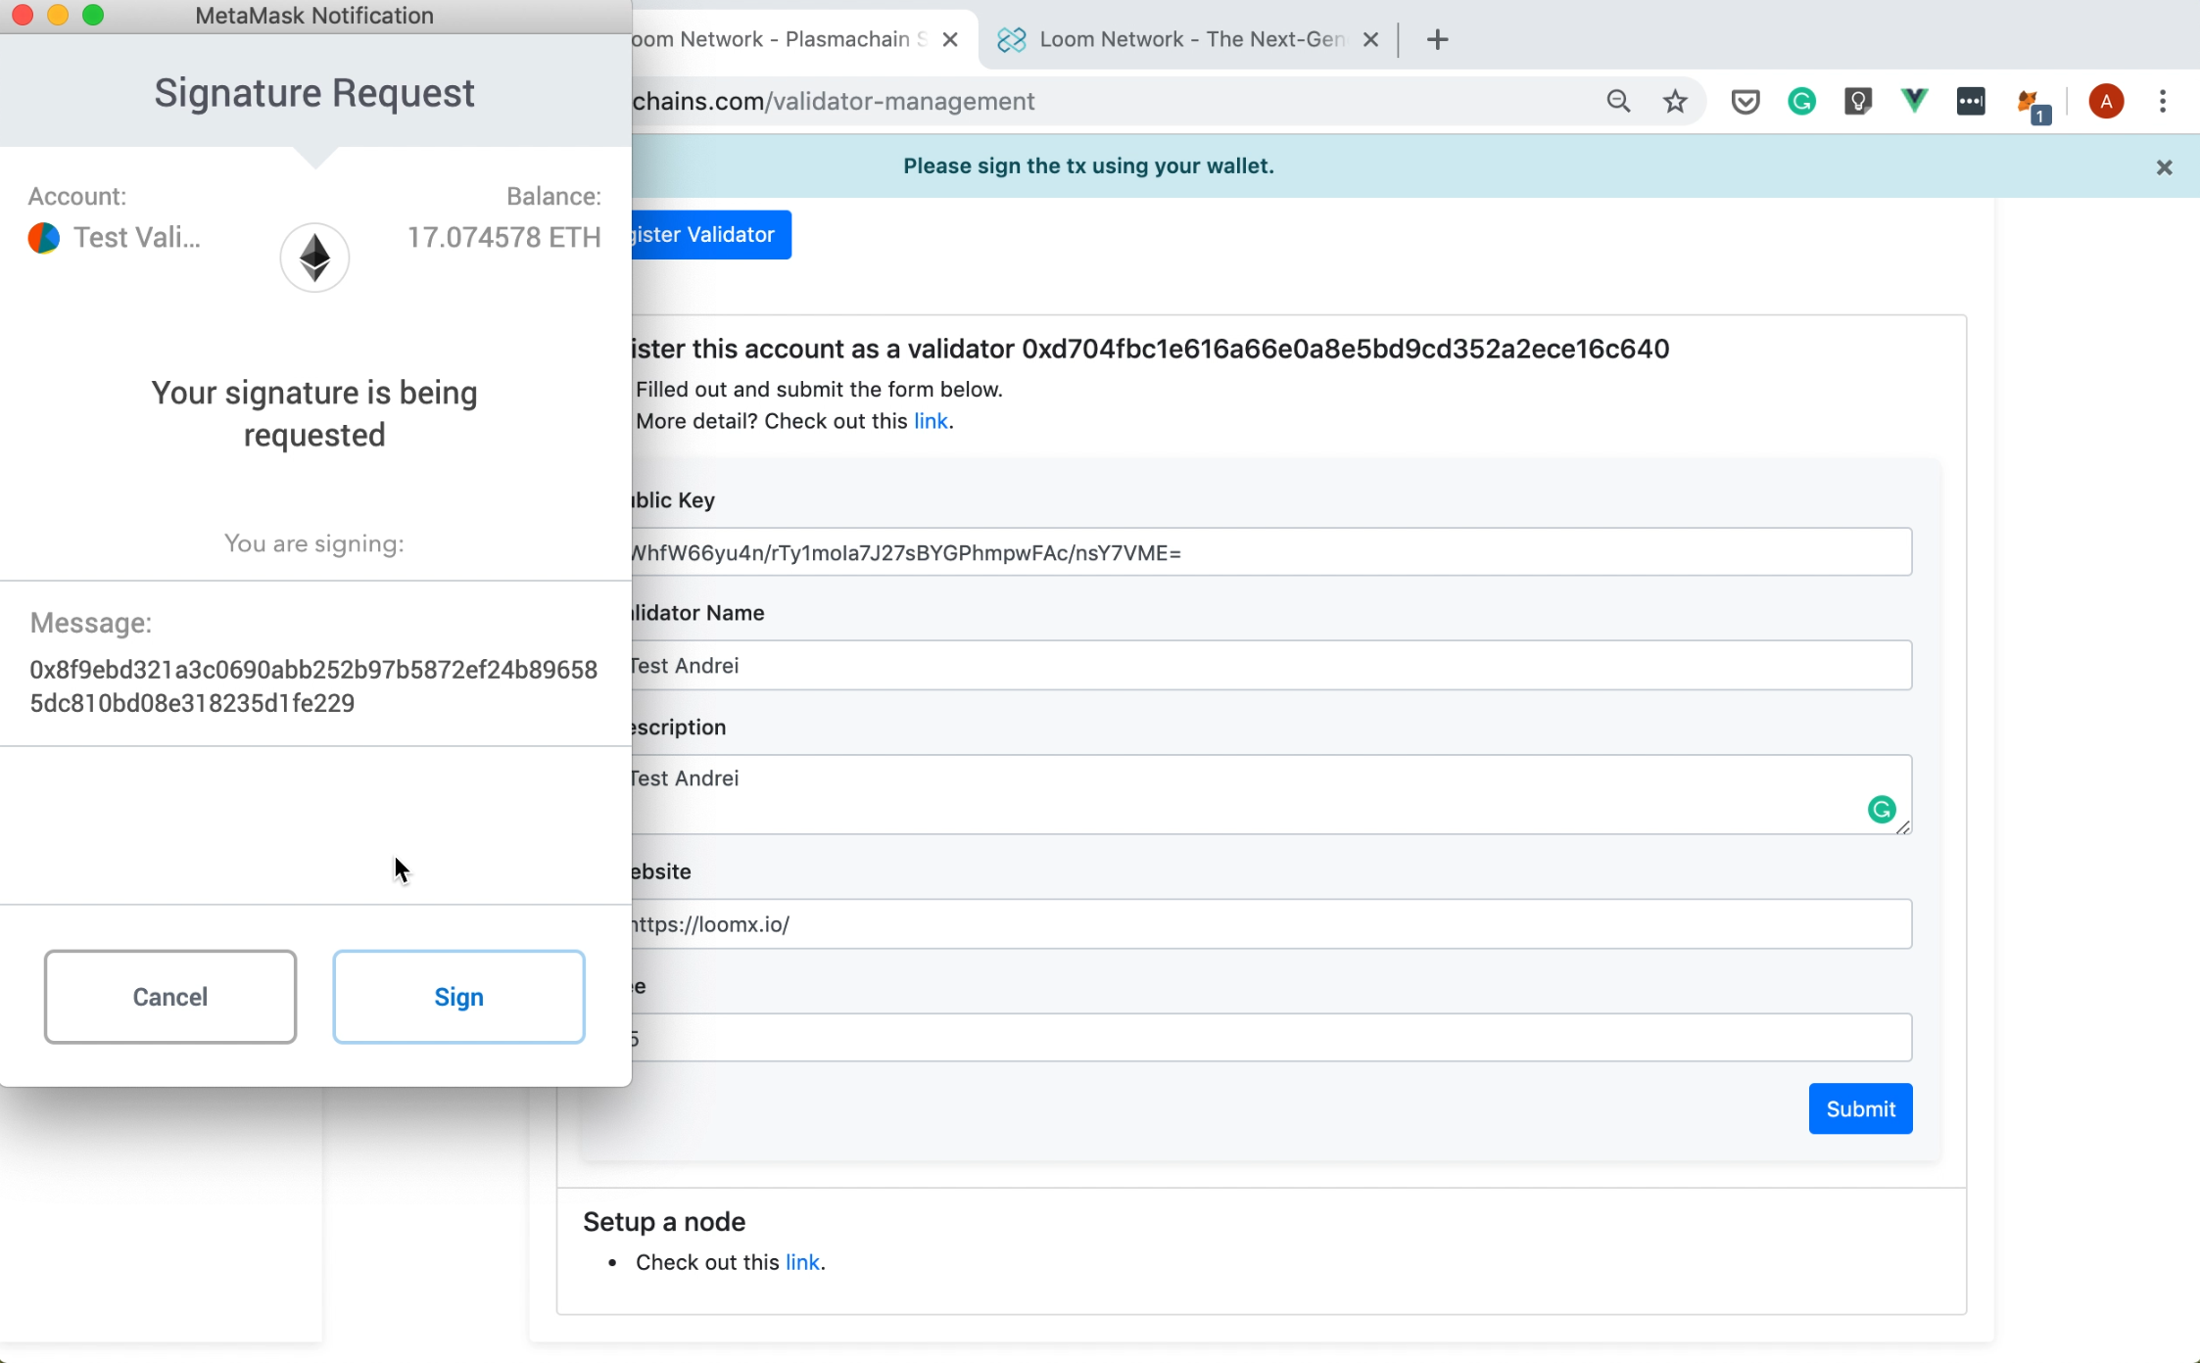Screen dimensions: 2200x1363
Task: Click the dark dots extension icon
Action: (1971, 101)
